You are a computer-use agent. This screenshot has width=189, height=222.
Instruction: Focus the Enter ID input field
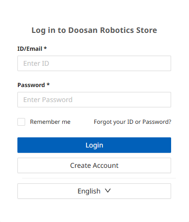[94, 63]
